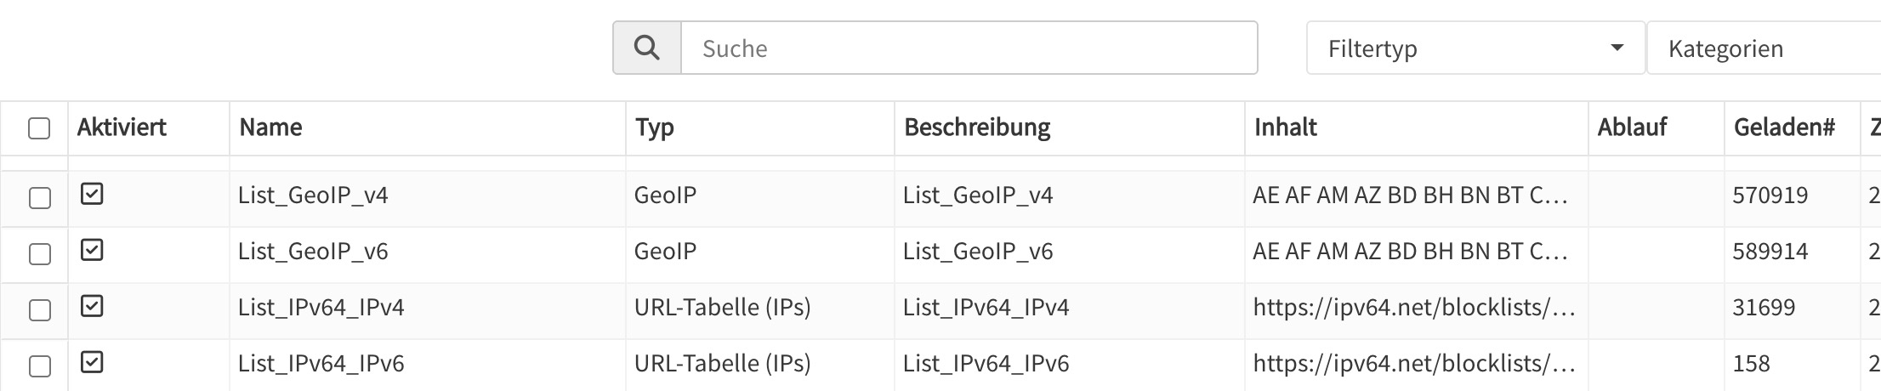Click the List_IPv64_IPv4 blocklist URL content
This screenshot has width=1881, height=391.
point(1413,308)
